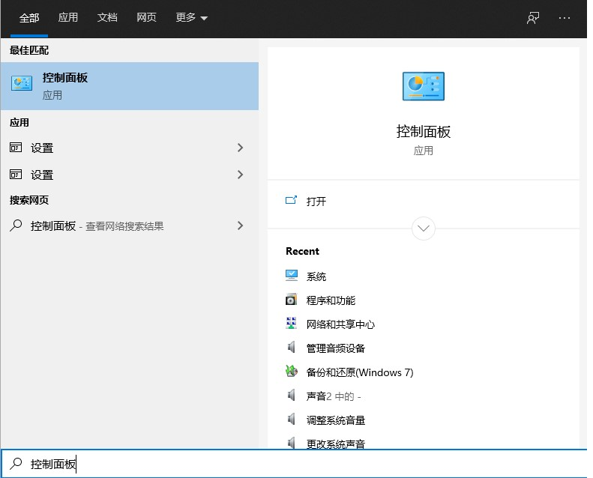This screenshot has width=593, height=478.
Task: Select the 控制面板 best match result
Action: [x=129, y=86]
